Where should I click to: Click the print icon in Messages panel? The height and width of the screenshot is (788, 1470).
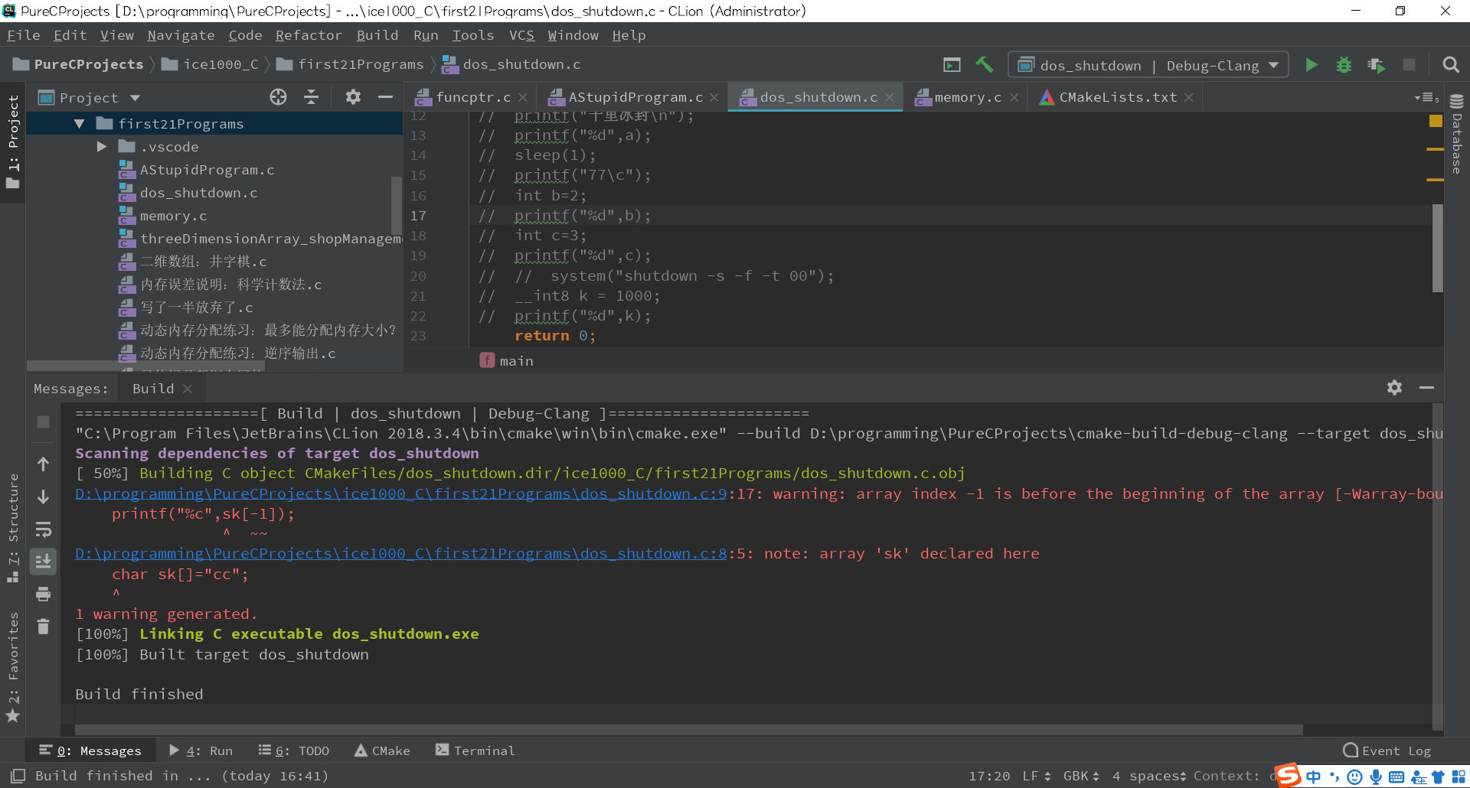point(44,594)
